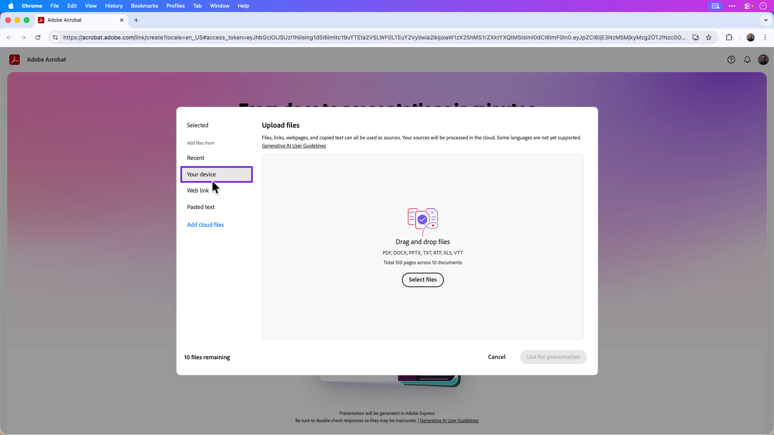Open a new tab with plus button
Viewport: 774px width, 435px height.
[x=136, y=20]
